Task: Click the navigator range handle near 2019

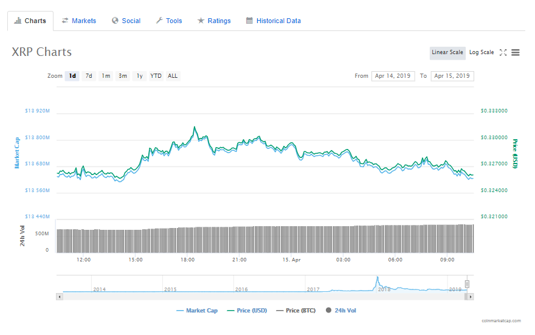Action: coord(467,284)
